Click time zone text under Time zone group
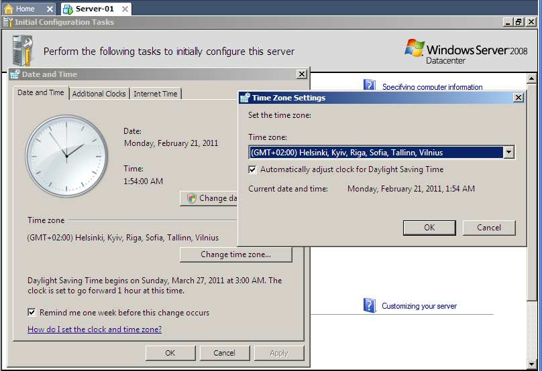Screen dimensions: 542x371 pos(123,238)
